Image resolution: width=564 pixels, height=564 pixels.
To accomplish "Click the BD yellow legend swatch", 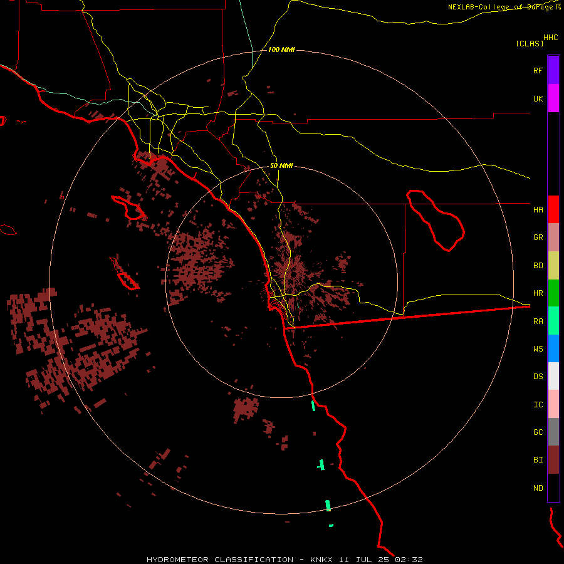I will pyautogui.click(x=553, y=266).
